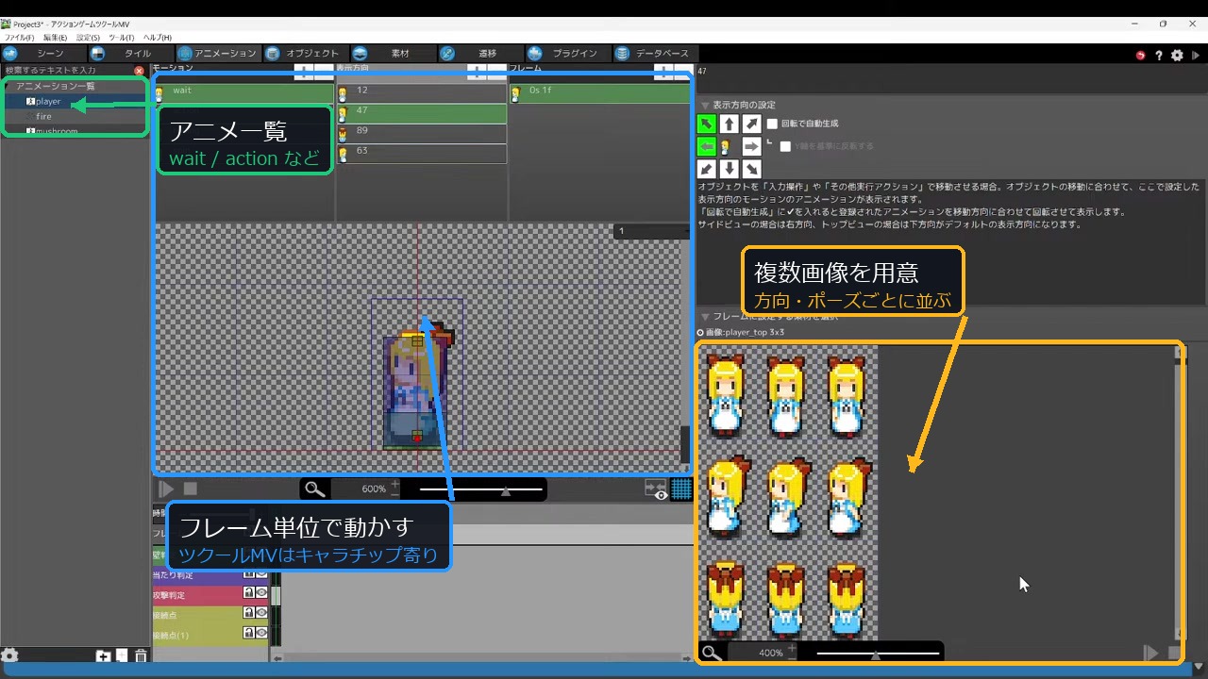Enable the 回転で自動生成 checkbox
The width and height of the screenshot is (1208, 679).
click(772, 124)
